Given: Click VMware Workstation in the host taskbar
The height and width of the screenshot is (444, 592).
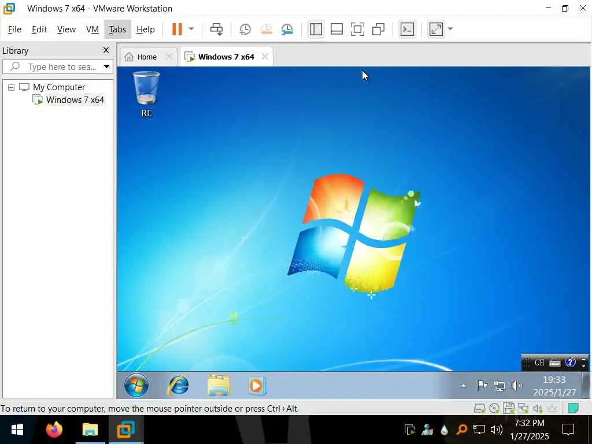Looking at the screenshot, I should tap(126, 430).
